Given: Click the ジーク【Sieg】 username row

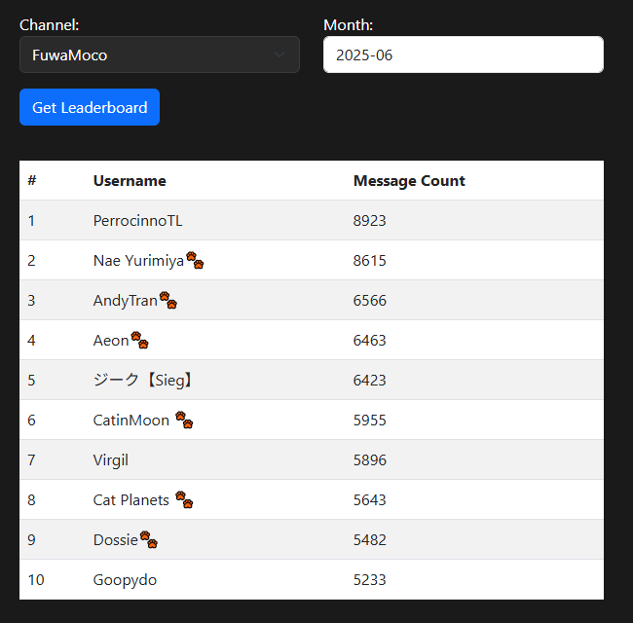Looking at the screenshot, I should point(144,381).
